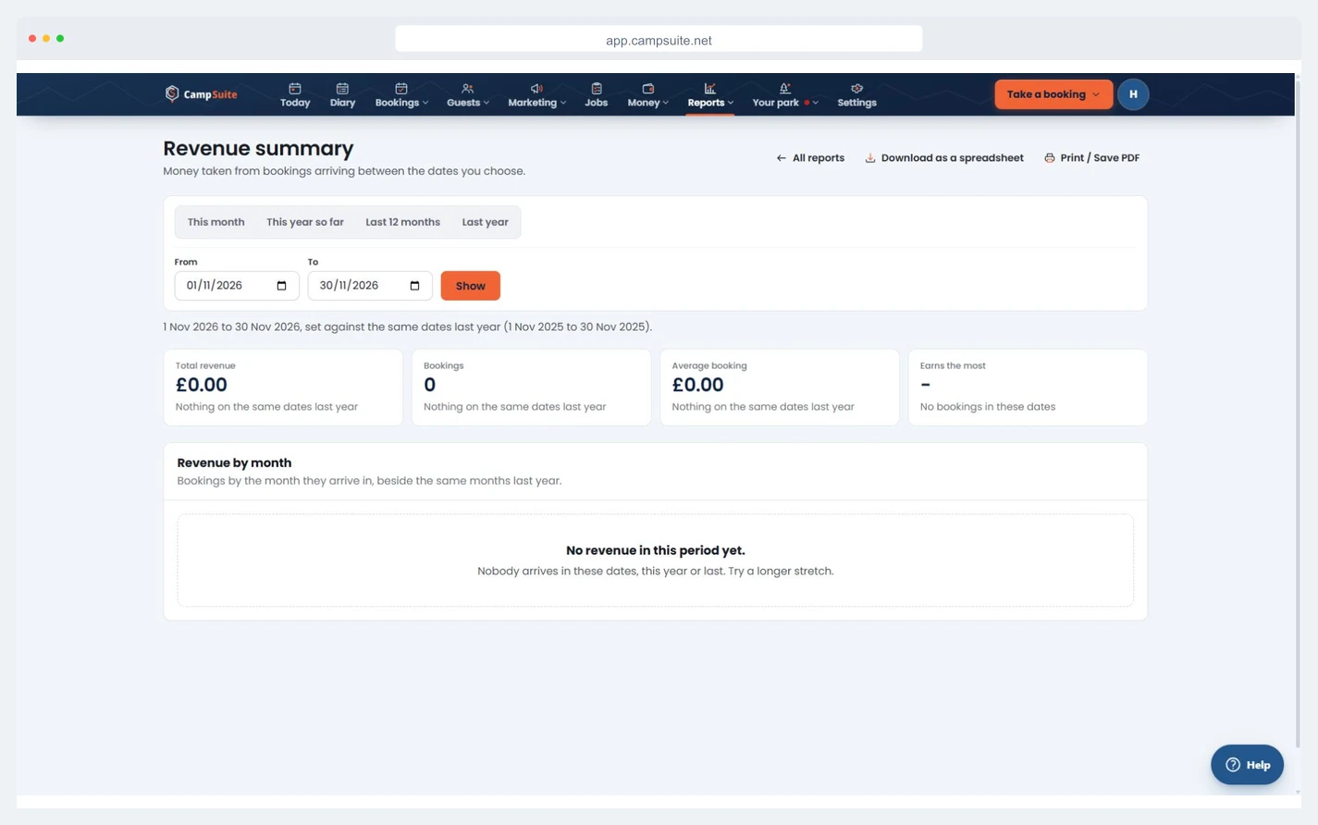Click the printer icon
The image size is (1318, 825).
1050,158
